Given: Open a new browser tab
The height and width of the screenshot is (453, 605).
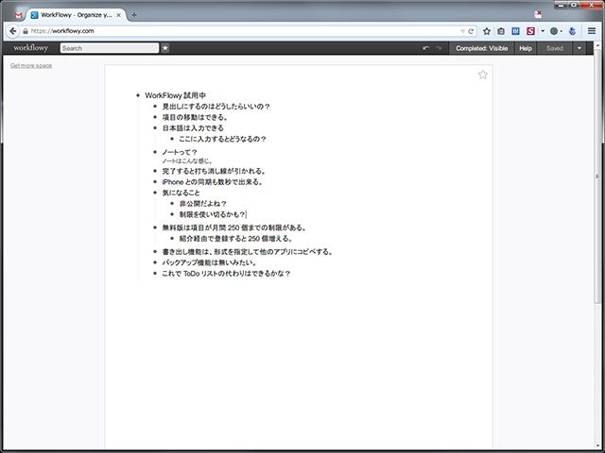Looking at the screenshot, I should click(x=134, y=15).
